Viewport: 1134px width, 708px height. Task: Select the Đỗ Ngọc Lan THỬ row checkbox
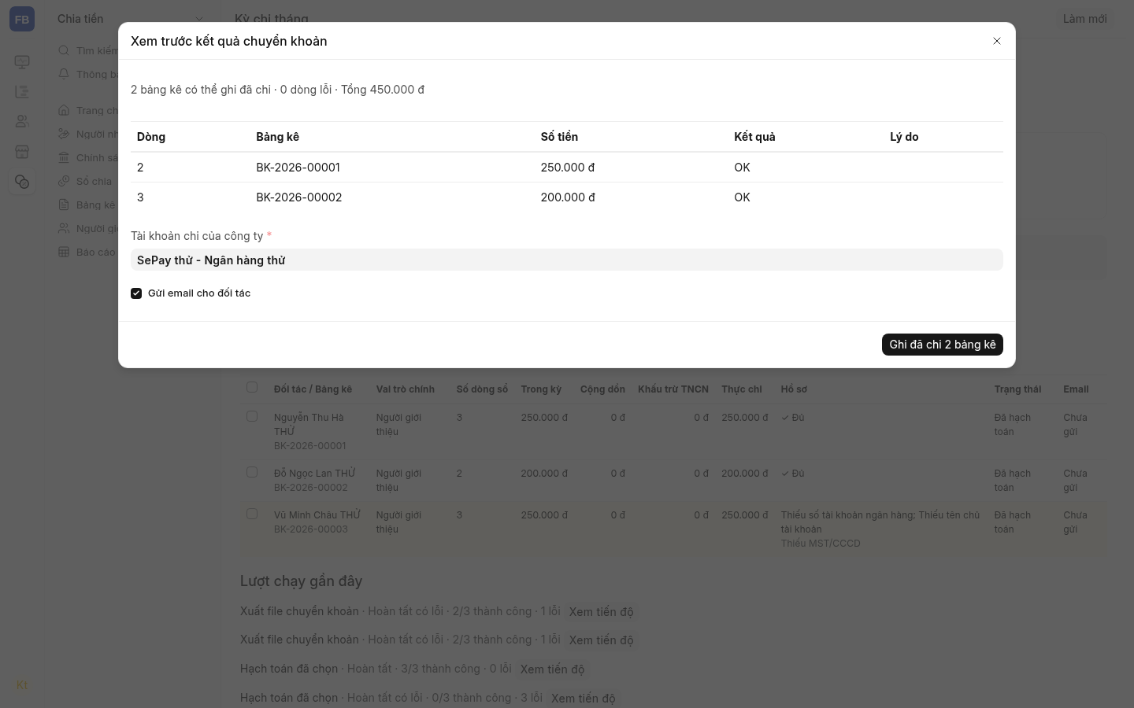tap(252, 472)
